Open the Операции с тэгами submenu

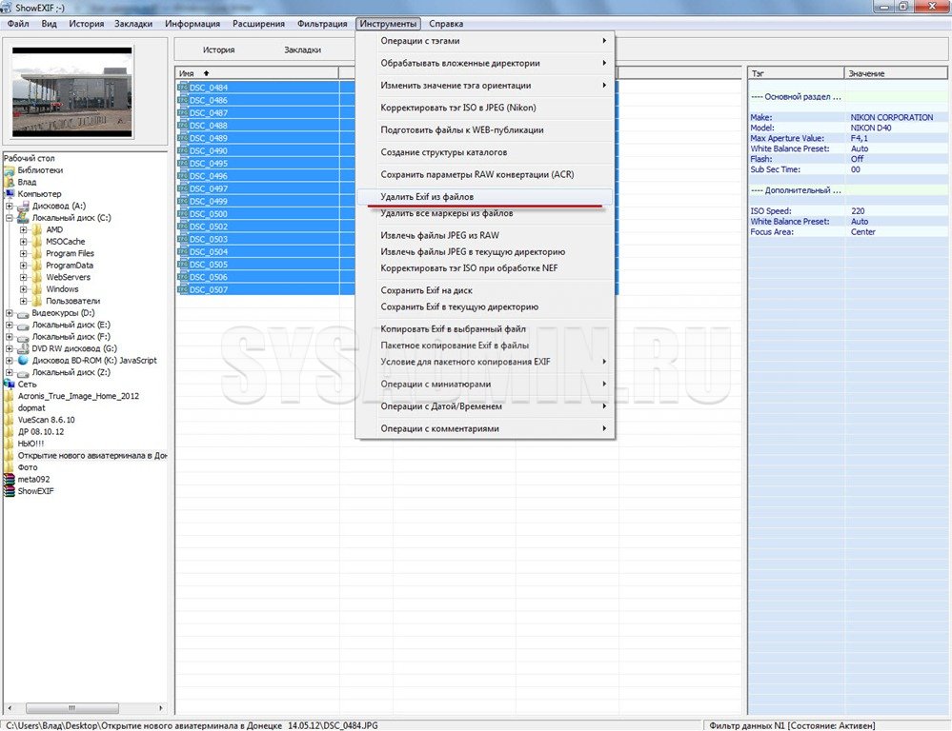[485, 41]
